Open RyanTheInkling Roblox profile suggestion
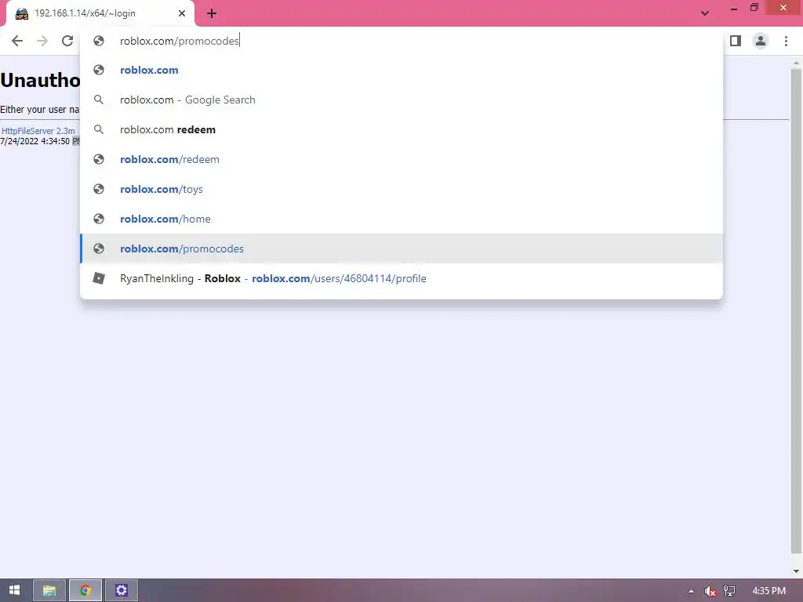This screenshot has width=803, height=602. (x=401, y=278)
